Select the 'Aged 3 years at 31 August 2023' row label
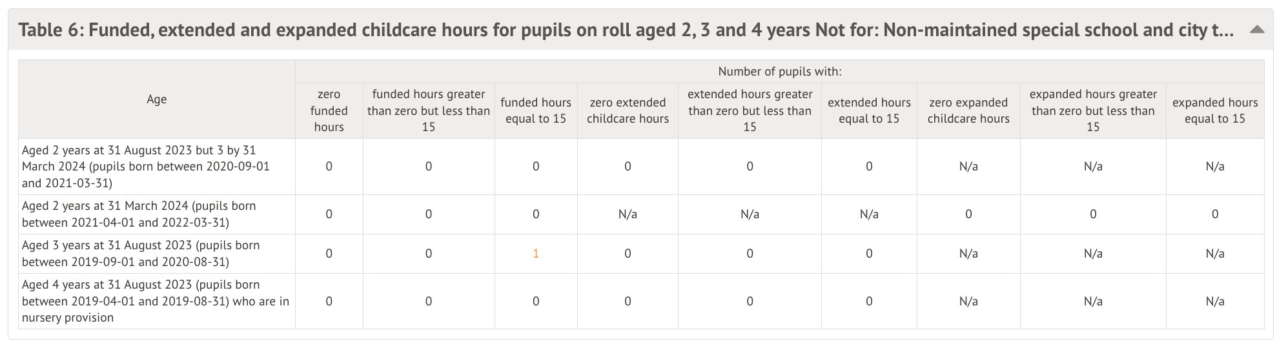 pos(141,254)
